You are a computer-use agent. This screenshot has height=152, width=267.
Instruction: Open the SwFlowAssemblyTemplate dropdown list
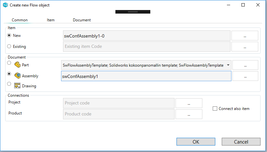(x=228, y=65)
